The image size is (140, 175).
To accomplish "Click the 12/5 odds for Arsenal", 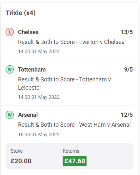I will click(127, 115).
